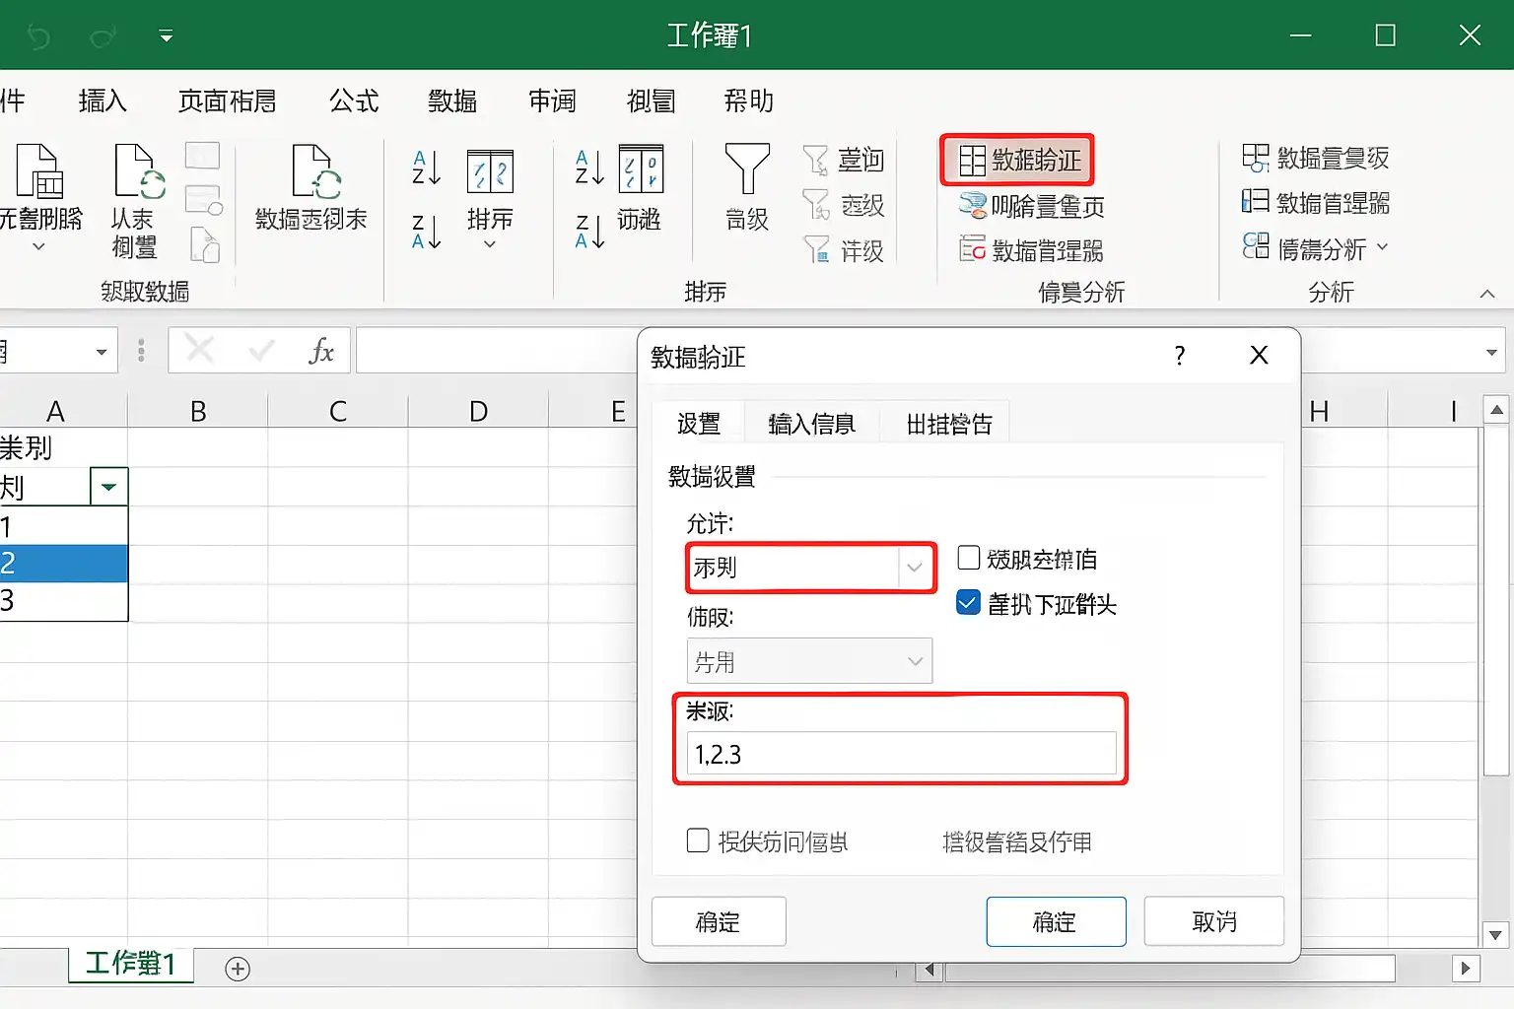Click the Source input field containing 1,2,3

(x=902, y=755)
